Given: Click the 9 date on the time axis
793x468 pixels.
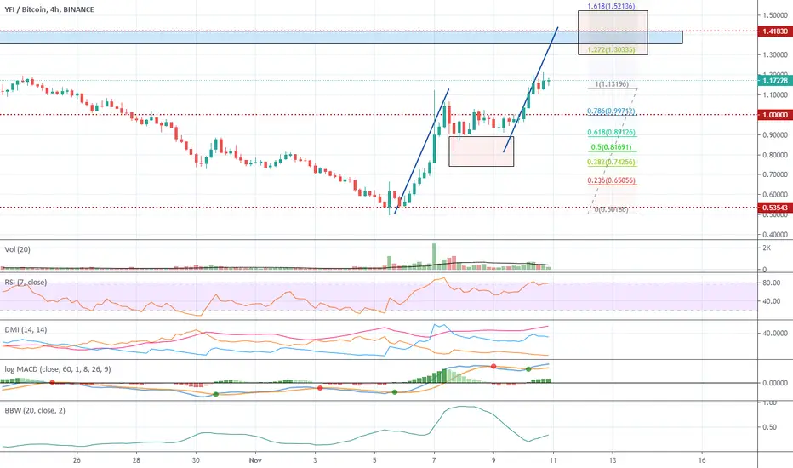Looking at the screenshot, I should point(493,460).
